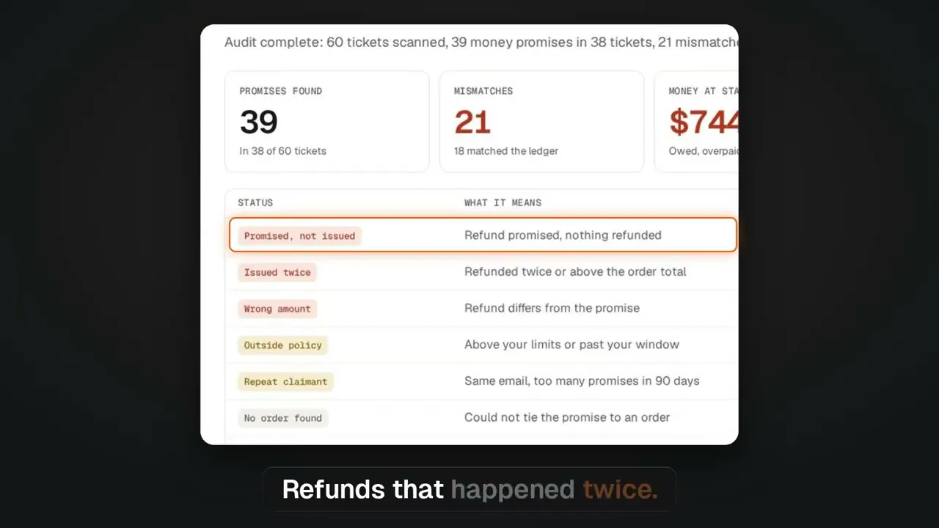
Task: Click the 'Refunds that happened twice' caption
Action: pos(469,489)
